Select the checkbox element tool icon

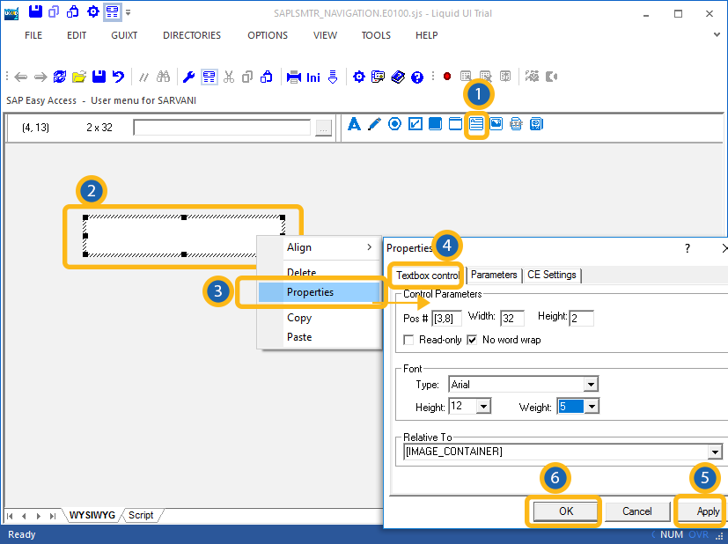[415, 124]
